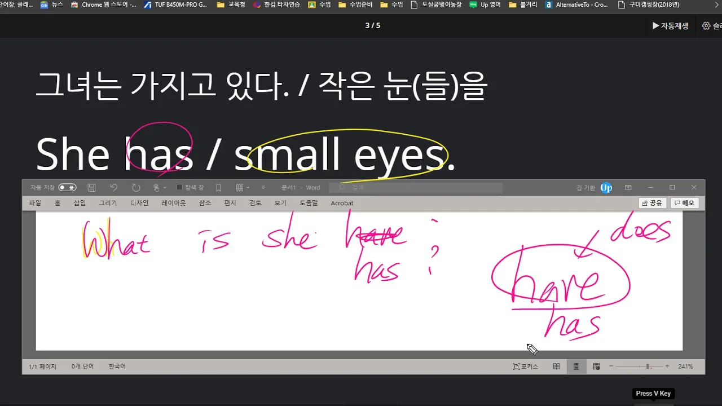This screenshot has height=406, width=722.
Task: Click the 검색 search box in Word
Action: (x=416, y=188)
